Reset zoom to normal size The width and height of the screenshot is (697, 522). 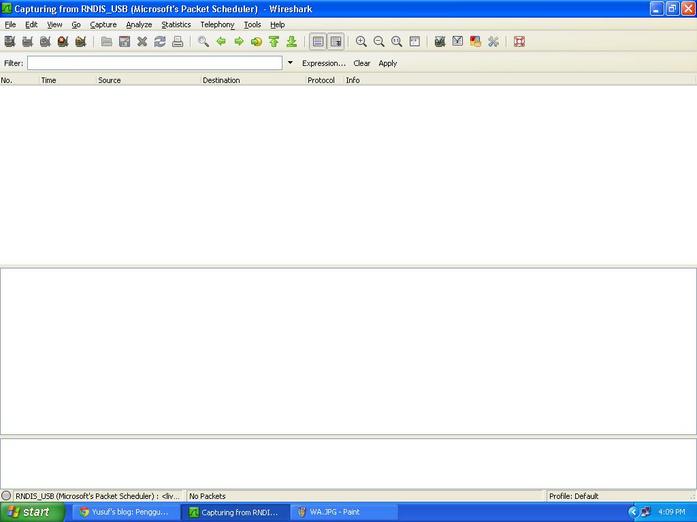[397, 41]
